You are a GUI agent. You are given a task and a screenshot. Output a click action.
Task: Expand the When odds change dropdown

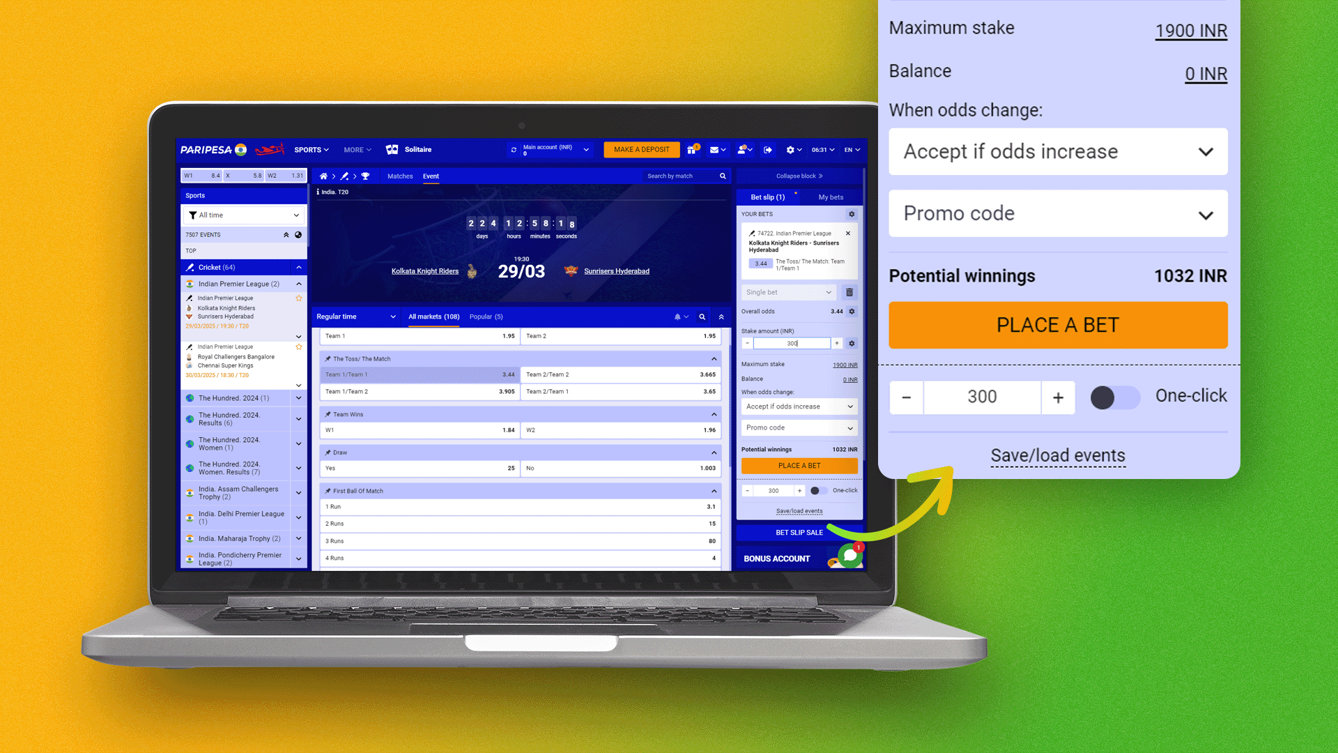tap(1058, 151)
